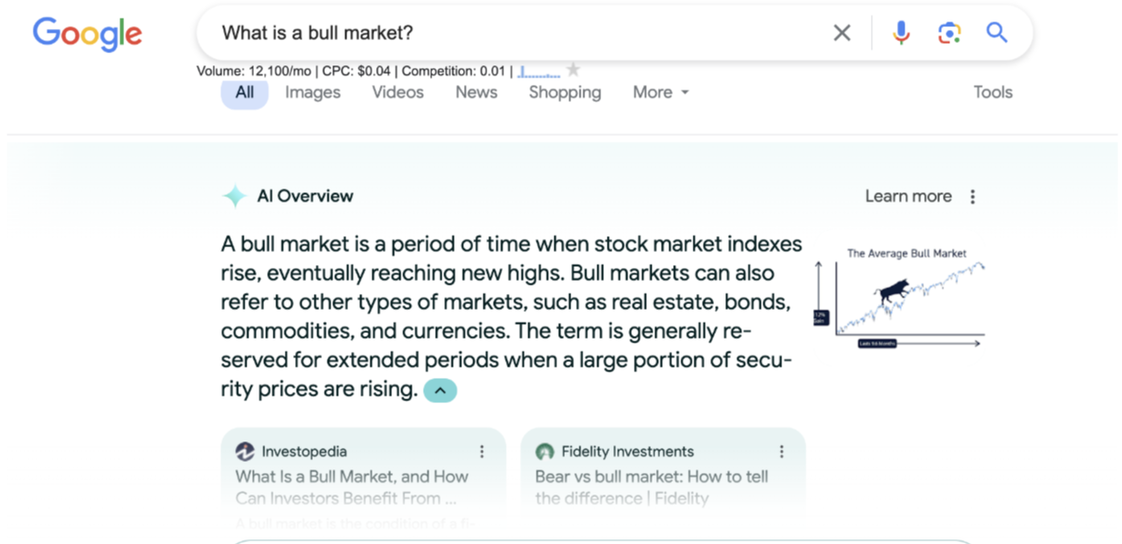The image size is (1122, 544).
Task: Open the Google homepage logo
Action: (x=87, y=34)
